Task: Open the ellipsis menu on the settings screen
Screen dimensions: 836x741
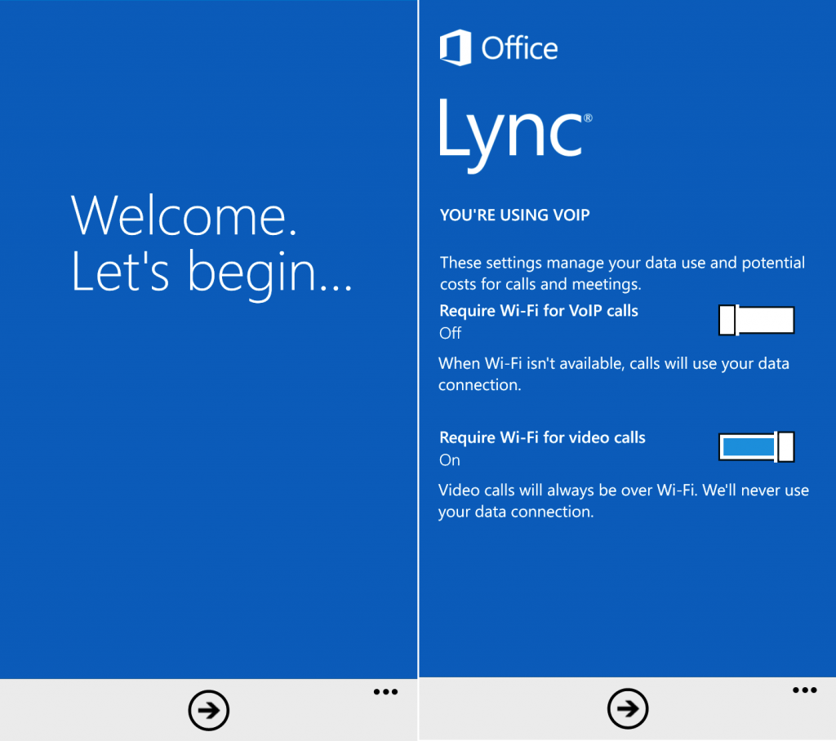Action: (x=804, y=691)
